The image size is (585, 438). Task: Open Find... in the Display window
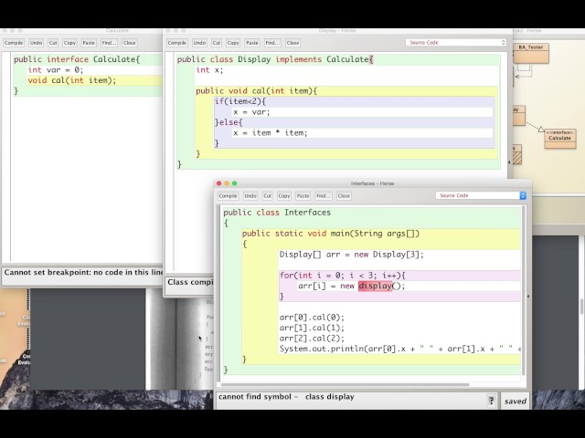pos(272,43)
